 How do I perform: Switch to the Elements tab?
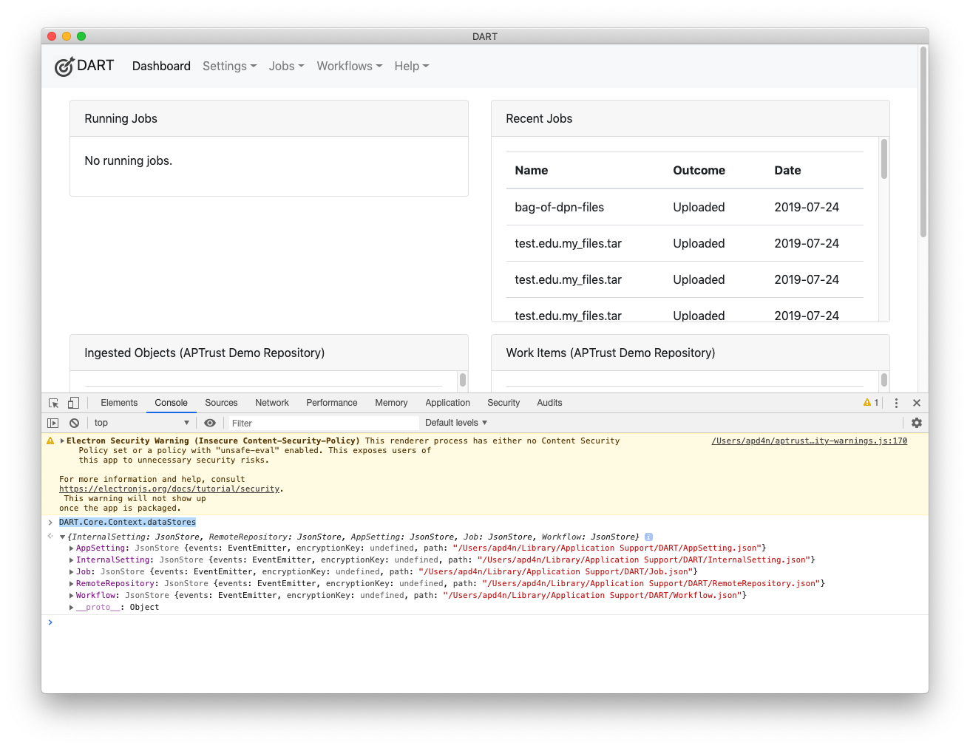119,403
